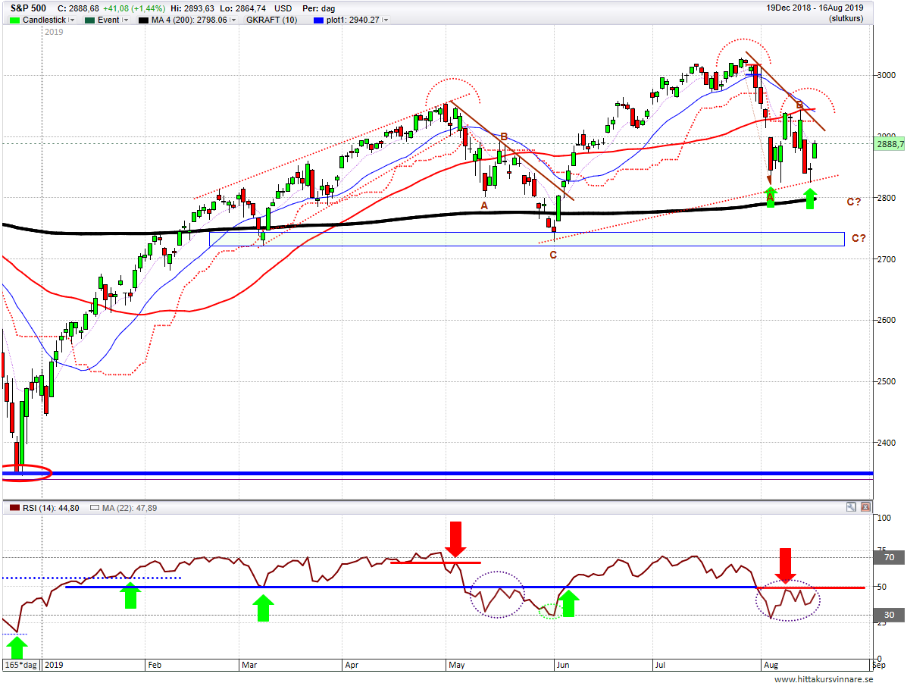Select the MA 4 (200): 2798.06 label
This screenshot has width=907, height=683.
189,20
